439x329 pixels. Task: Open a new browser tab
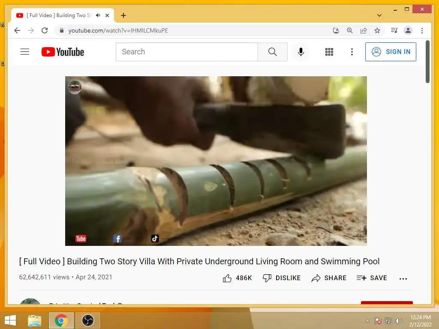point(123,15)
